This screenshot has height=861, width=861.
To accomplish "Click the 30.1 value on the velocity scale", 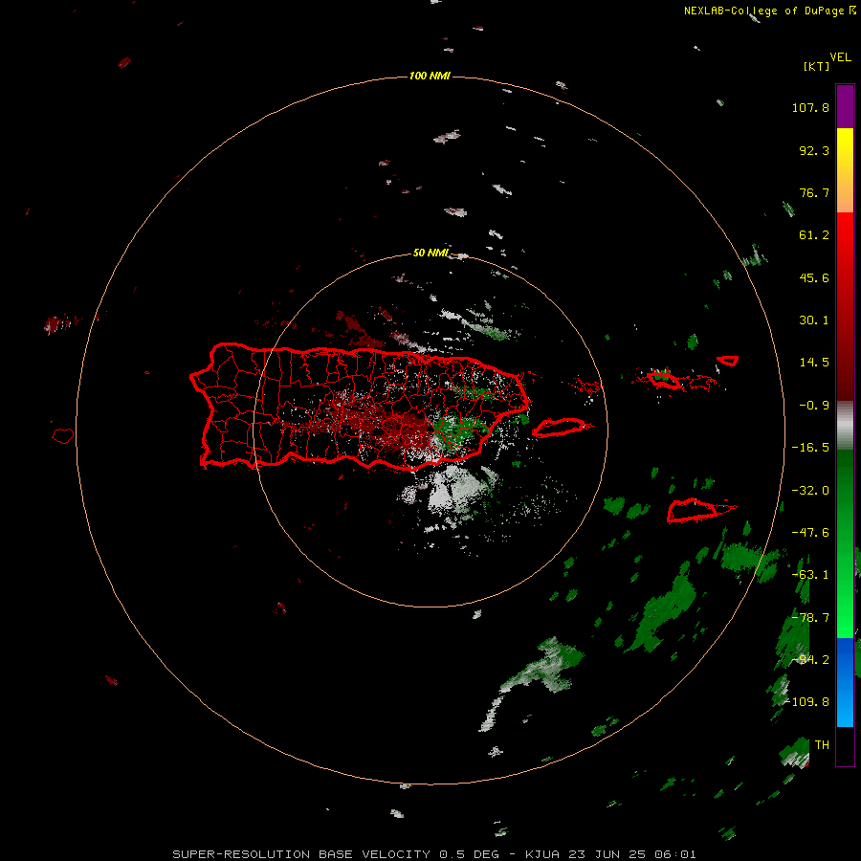I will coord(814,320).
